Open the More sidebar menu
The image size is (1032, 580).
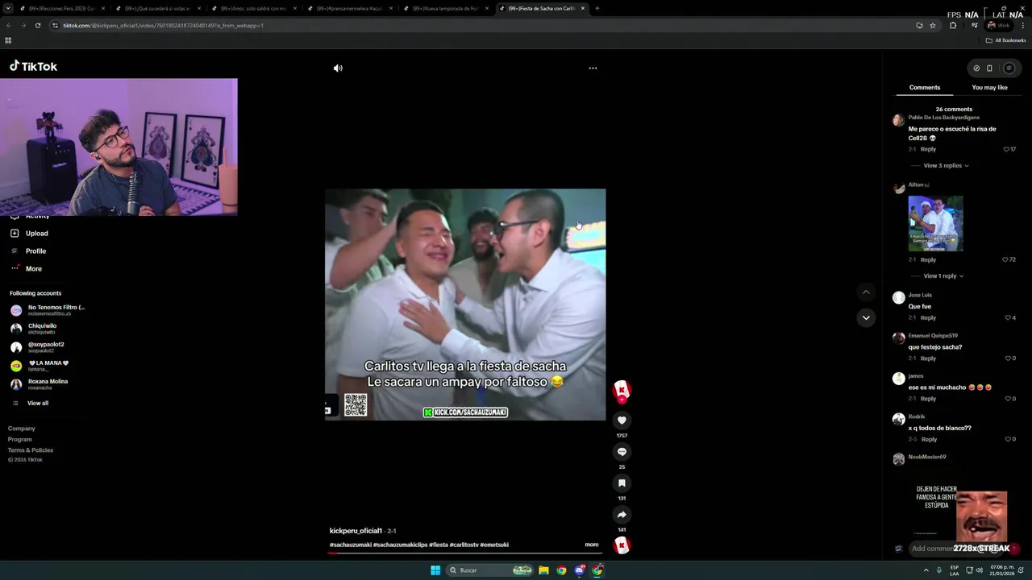(x=26, y=269)
